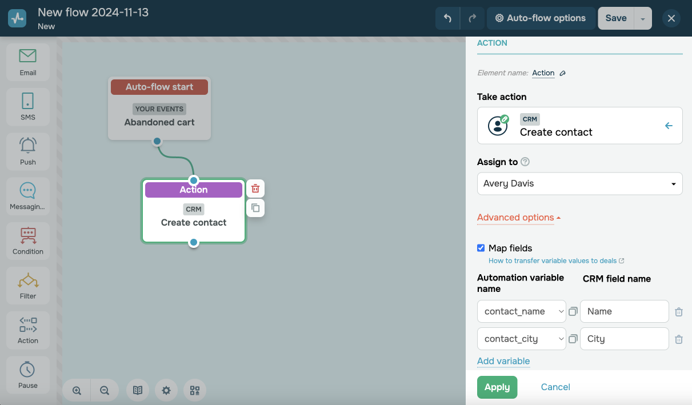Open How to transfer variable values link
Image resolution: width=692 pixels, height=405 pixels.
coord(556,260)
